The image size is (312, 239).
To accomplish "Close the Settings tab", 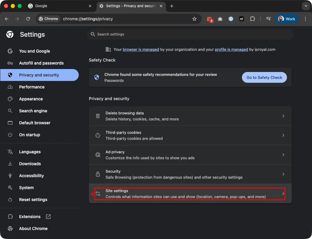I will [x=161, y=6].
